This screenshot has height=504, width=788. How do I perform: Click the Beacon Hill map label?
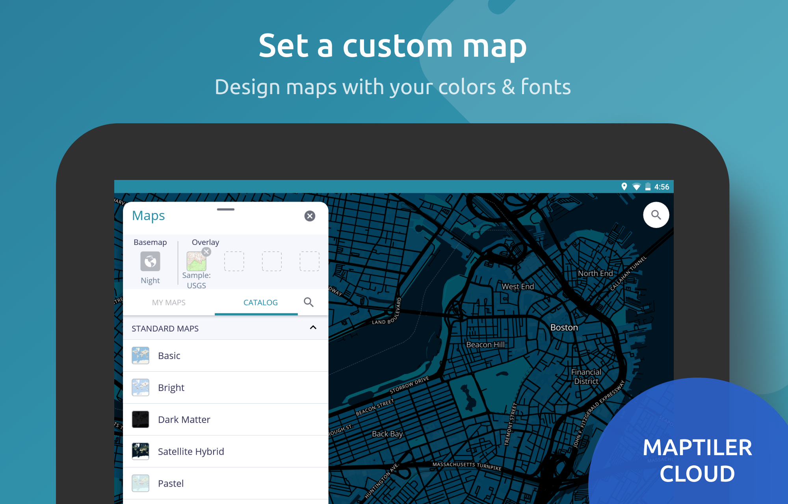(485, 345)
